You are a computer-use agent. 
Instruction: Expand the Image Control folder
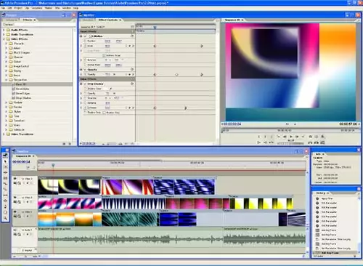point(7,66)
